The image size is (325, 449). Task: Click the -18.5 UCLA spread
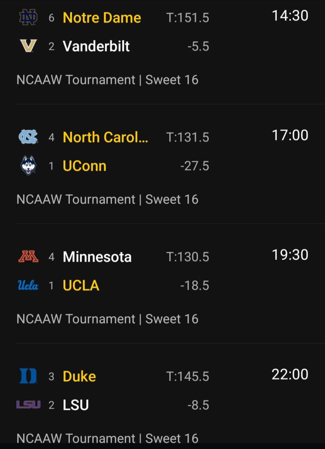coord(194,286)
